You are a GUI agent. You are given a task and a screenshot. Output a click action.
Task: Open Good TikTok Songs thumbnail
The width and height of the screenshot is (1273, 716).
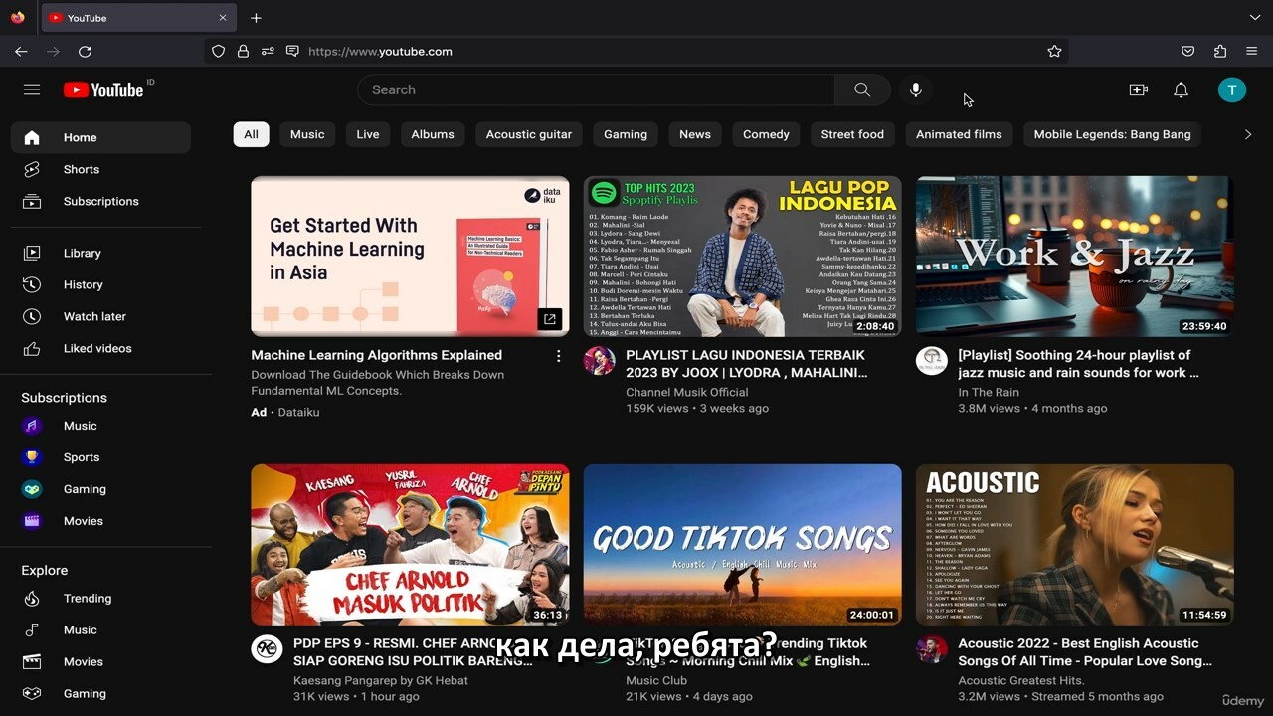pos(742,545)
